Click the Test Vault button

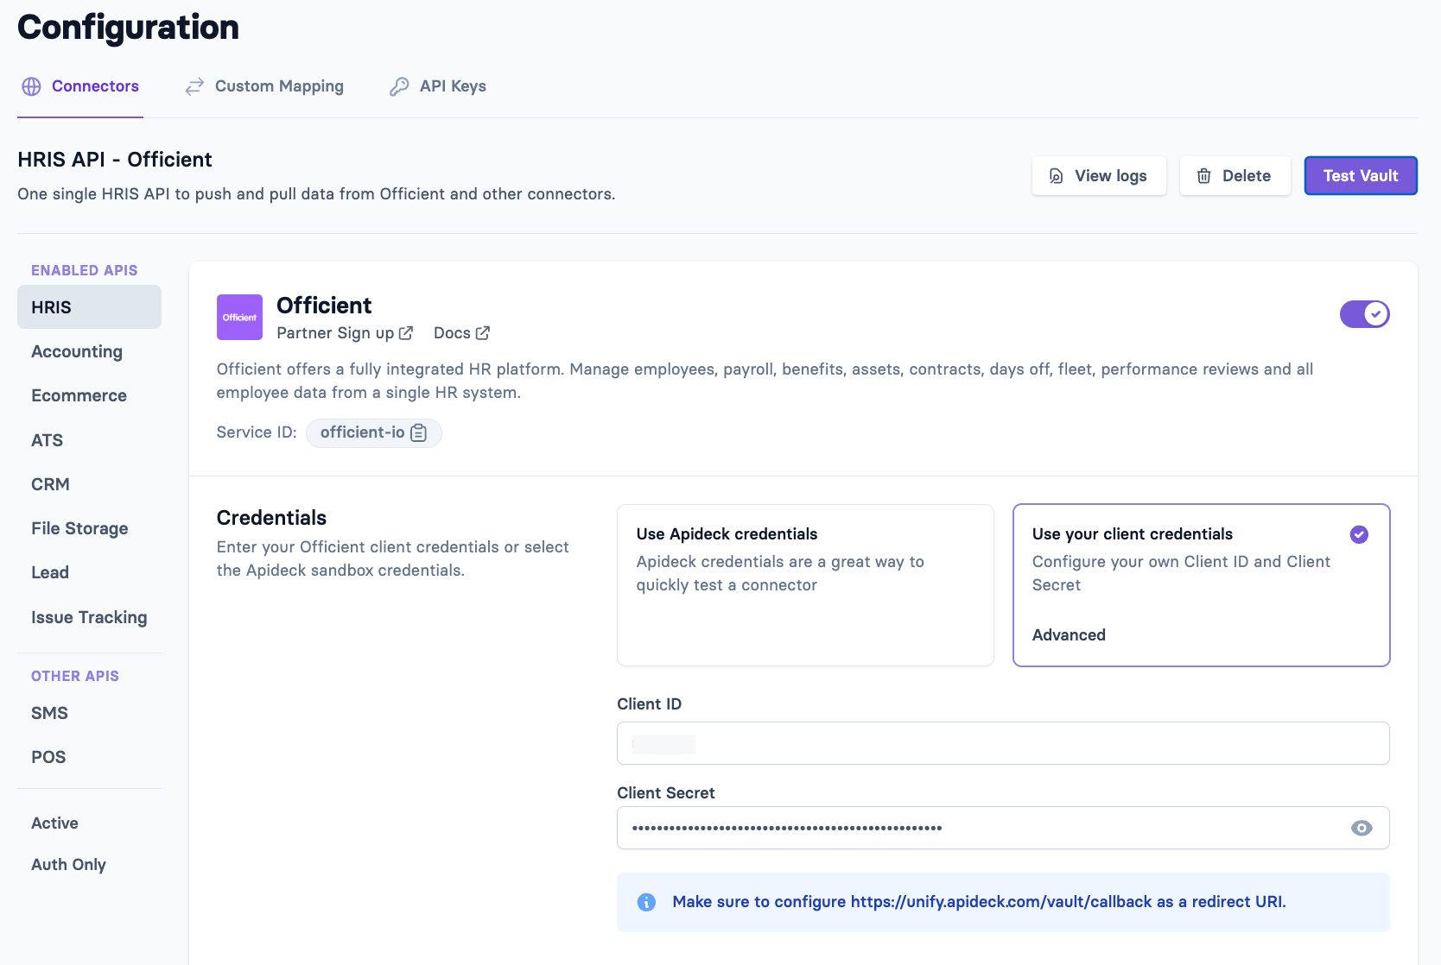point(1361,175)
